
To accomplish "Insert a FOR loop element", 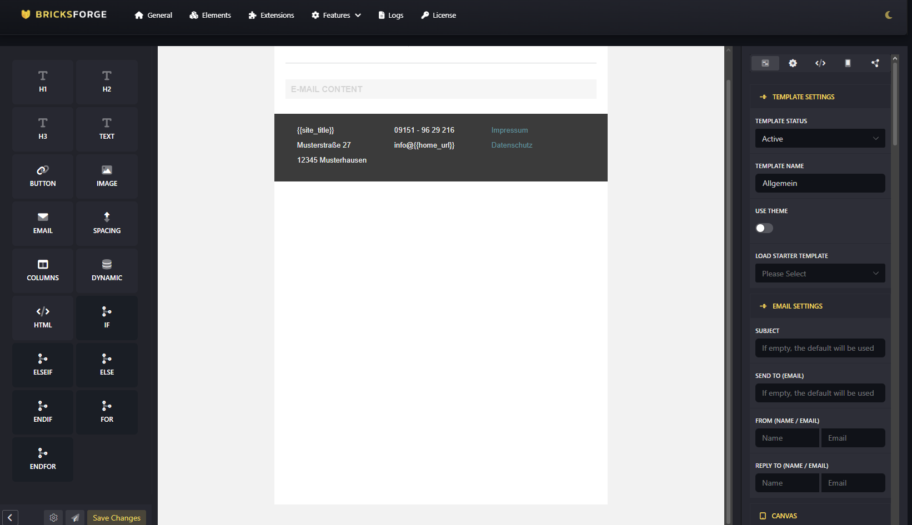I will 107,412.
